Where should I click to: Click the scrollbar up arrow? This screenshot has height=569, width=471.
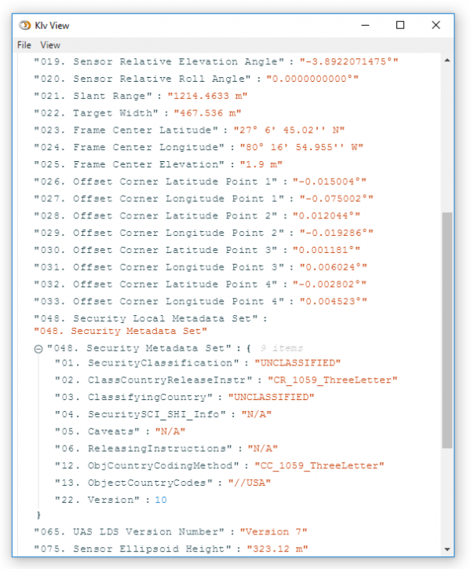447,60
